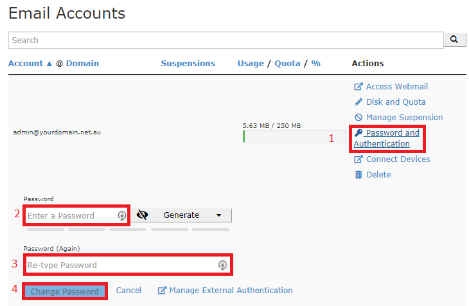Click the Disk and Quota pencil icon

358,102
